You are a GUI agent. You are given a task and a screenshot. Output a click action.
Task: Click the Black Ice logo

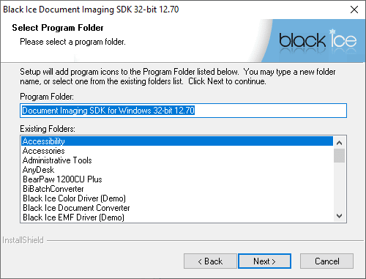pos(318,41)
